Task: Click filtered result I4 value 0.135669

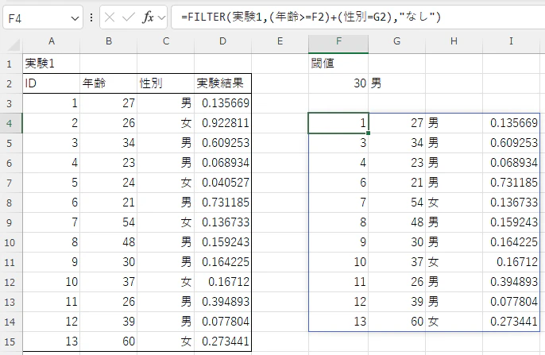Action: [511, 123]
